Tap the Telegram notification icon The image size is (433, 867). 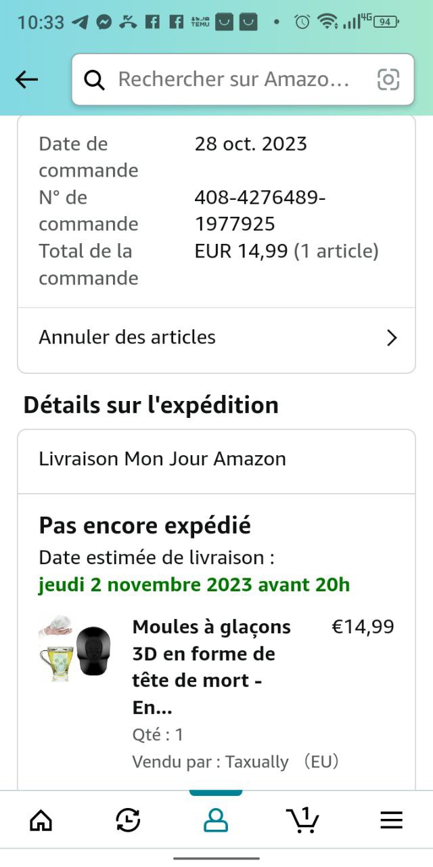[x=81, y=22]
